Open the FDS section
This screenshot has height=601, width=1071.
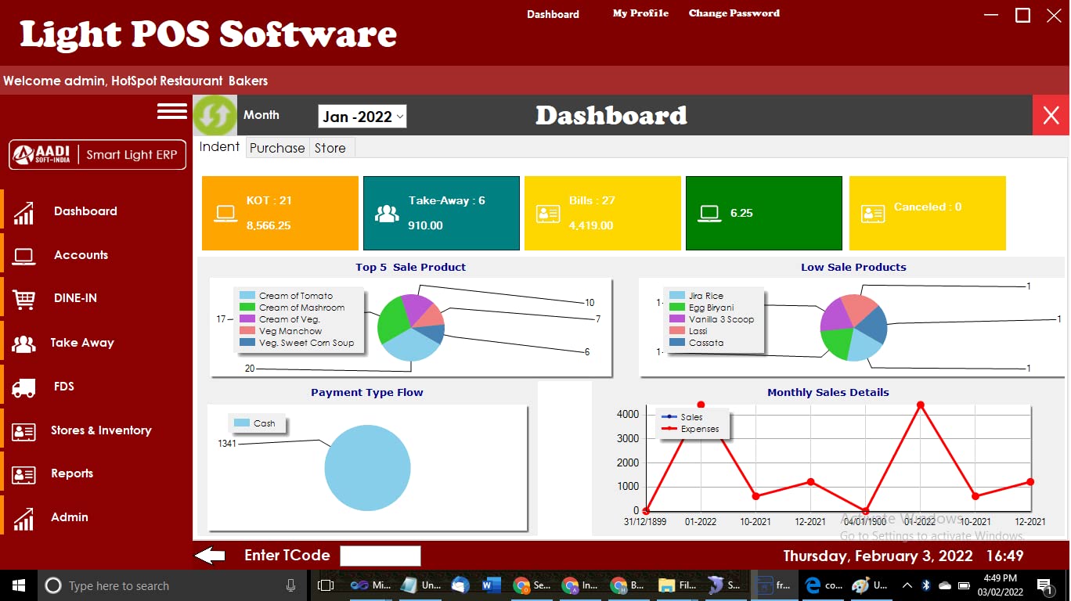click(64, 387)
